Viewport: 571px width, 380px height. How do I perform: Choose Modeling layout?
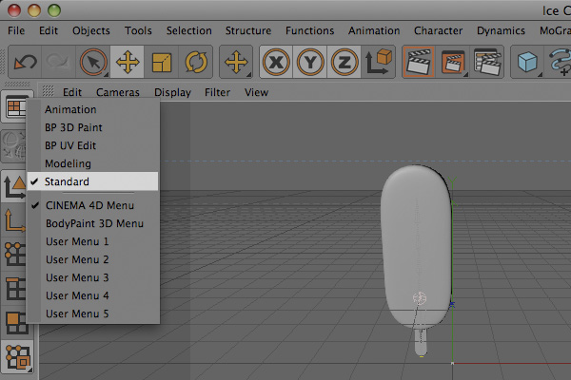[93, 163]
